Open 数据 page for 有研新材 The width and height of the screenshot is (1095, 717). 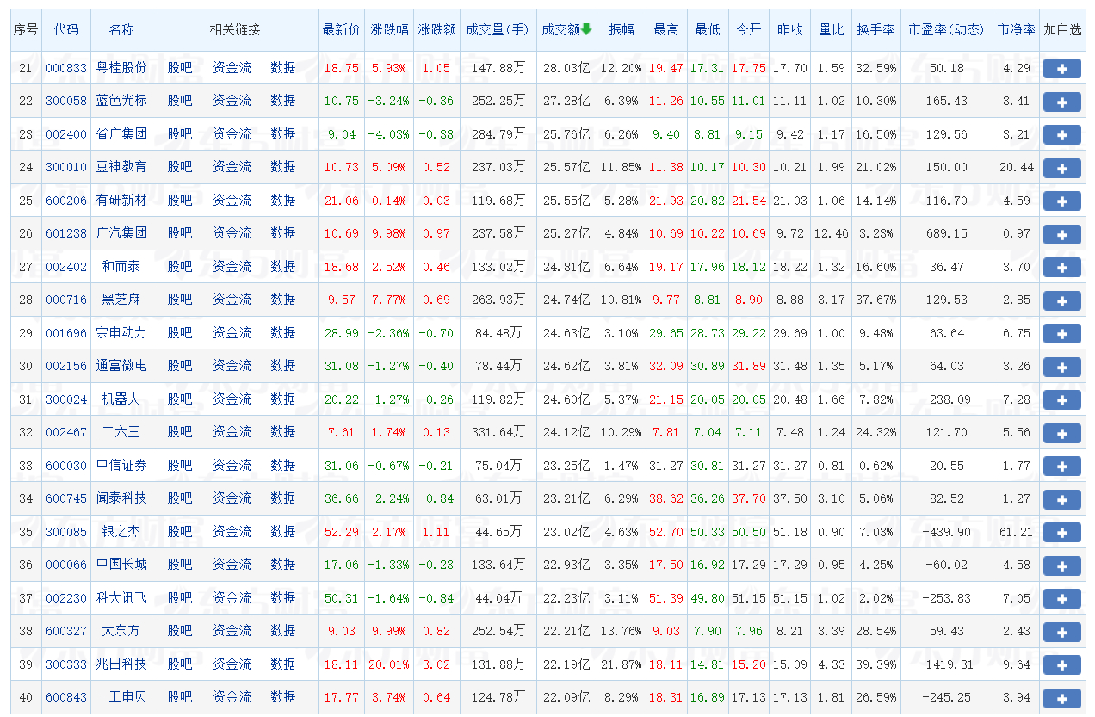[283, 201]
